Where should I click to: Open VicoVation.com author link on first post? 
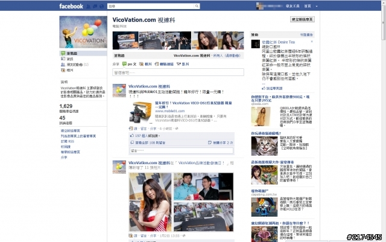[x=149, y=86]
